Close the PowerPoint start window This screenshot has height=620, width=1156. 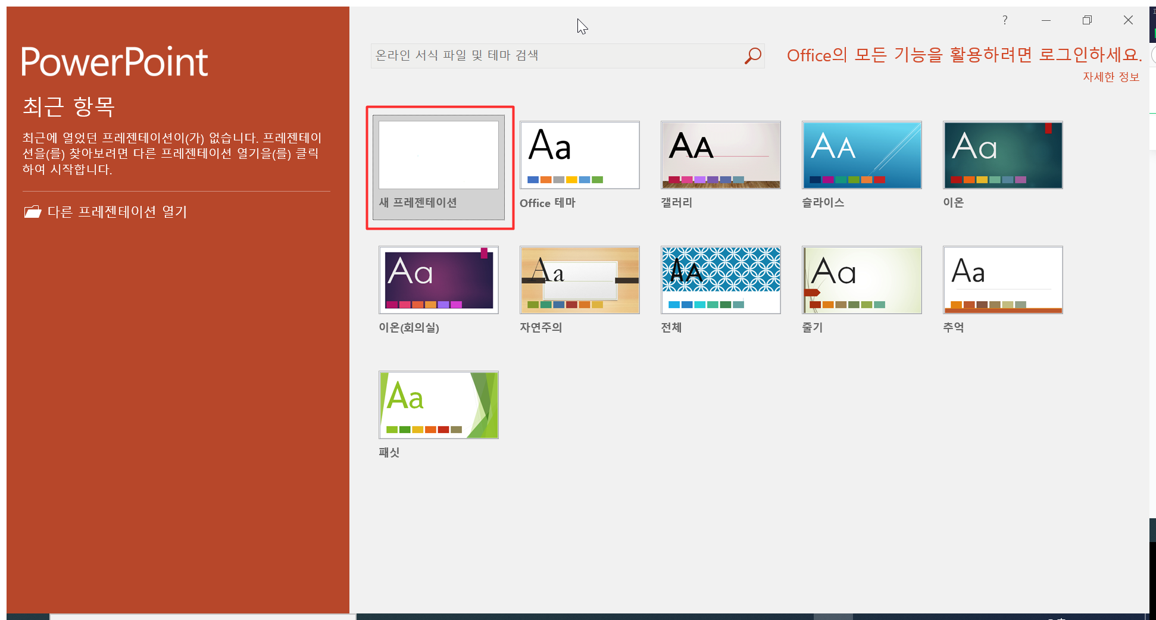pos(1128,20)
